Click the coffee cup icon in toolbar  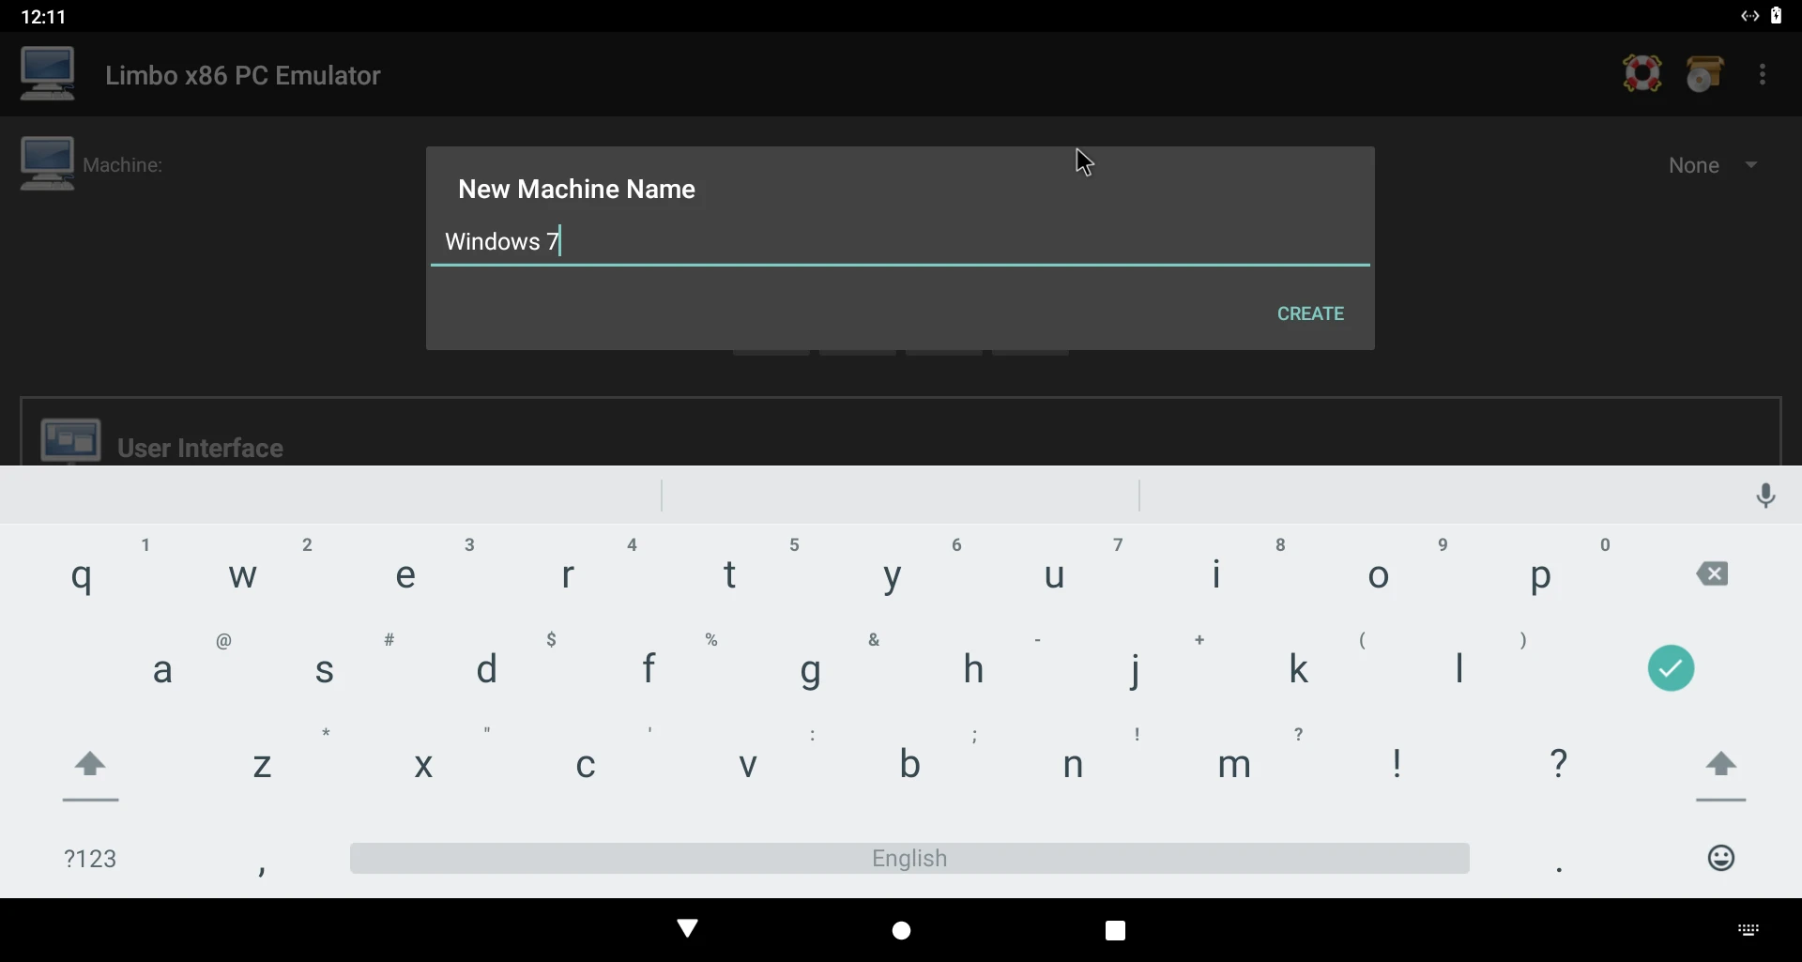pos(1705,74)
